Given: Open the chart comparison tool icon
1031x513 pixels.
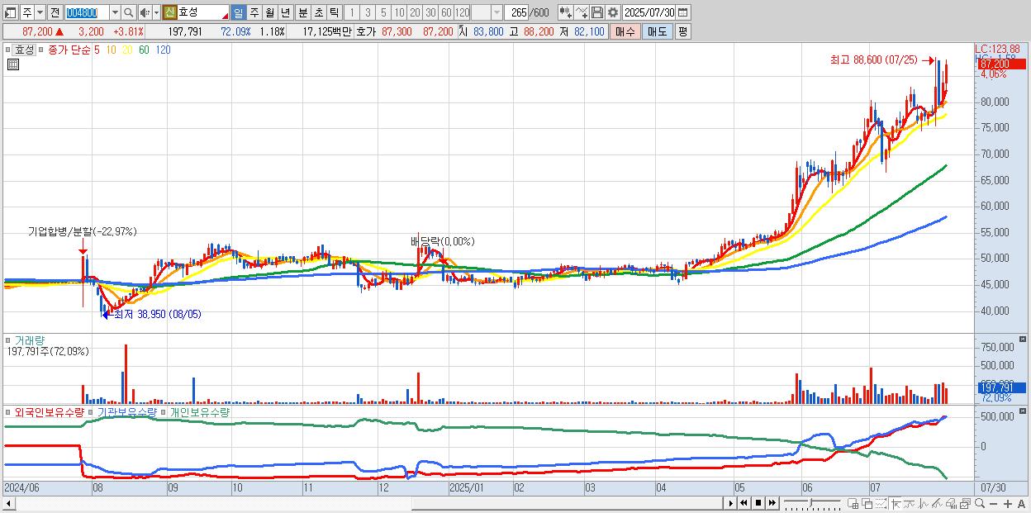Looking at the screenshot, I should coord(566,12).
